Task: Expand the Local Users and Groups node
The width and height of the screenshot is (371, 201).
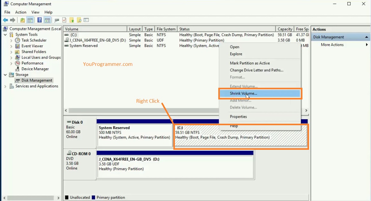Action: (x=11, y=57)
